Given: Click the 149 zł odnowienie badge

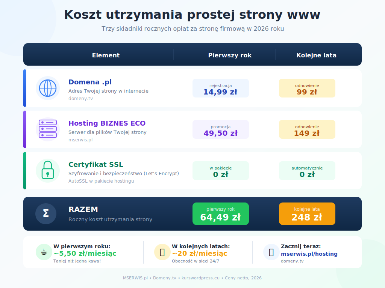Looking at the screenshot, I should click(307, 129).
